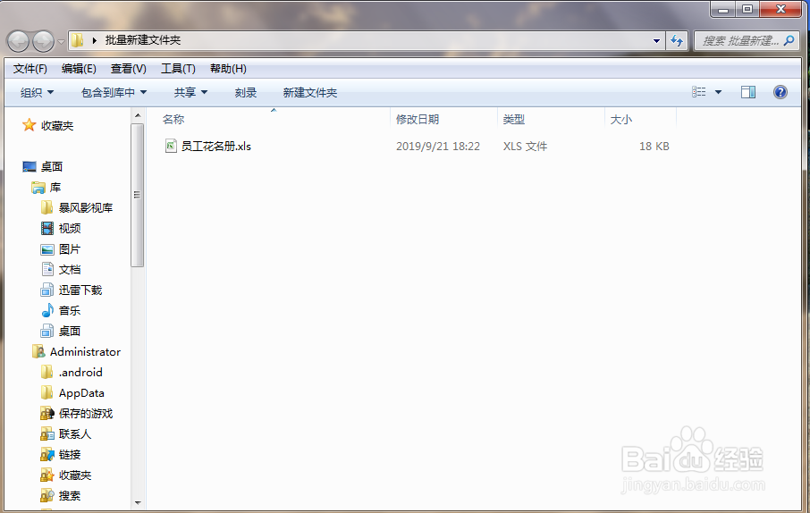The height and width of the screenshot is (513, 810).
Task: Select the AppData folder
Action: click(72, 393)
